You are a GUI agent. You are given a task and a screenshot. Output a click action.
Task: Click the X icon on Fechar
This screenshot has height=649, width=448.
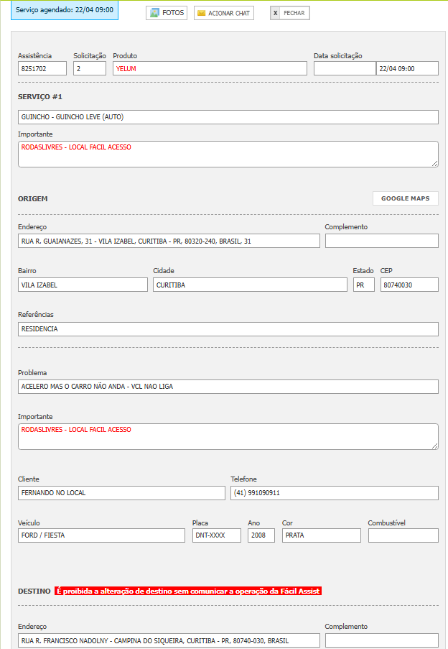276,13
